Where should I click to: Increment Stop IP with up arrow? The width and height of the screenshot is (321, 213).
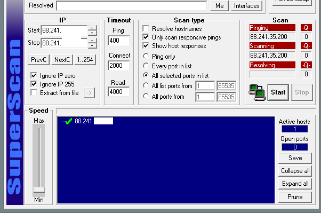(92, 41)
